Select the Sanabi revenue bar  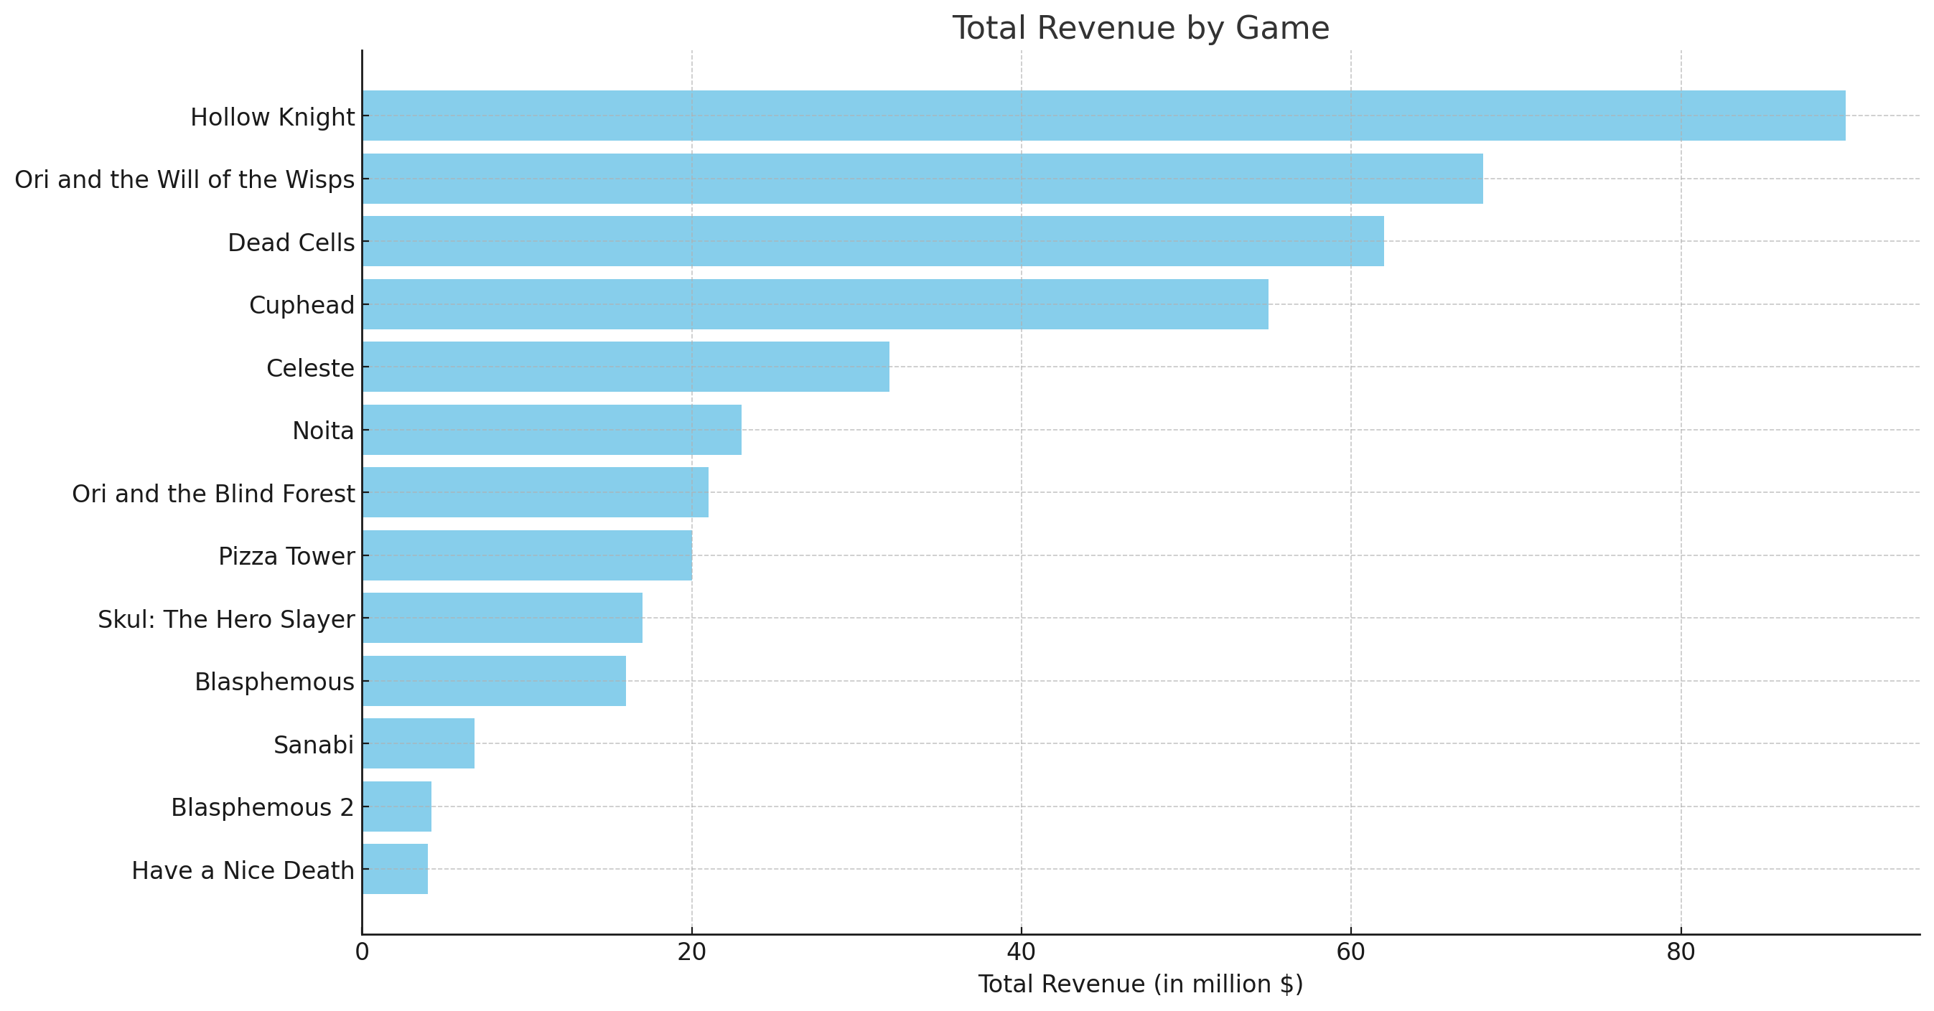419,743
